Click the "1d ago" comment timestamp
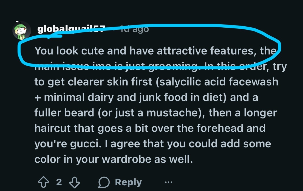The image size is (303, 191). point(135,29)
